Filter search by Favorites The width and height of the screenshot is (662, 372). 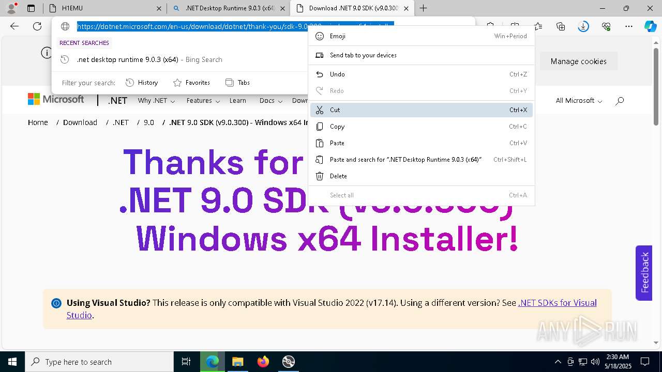coord(191,83)
